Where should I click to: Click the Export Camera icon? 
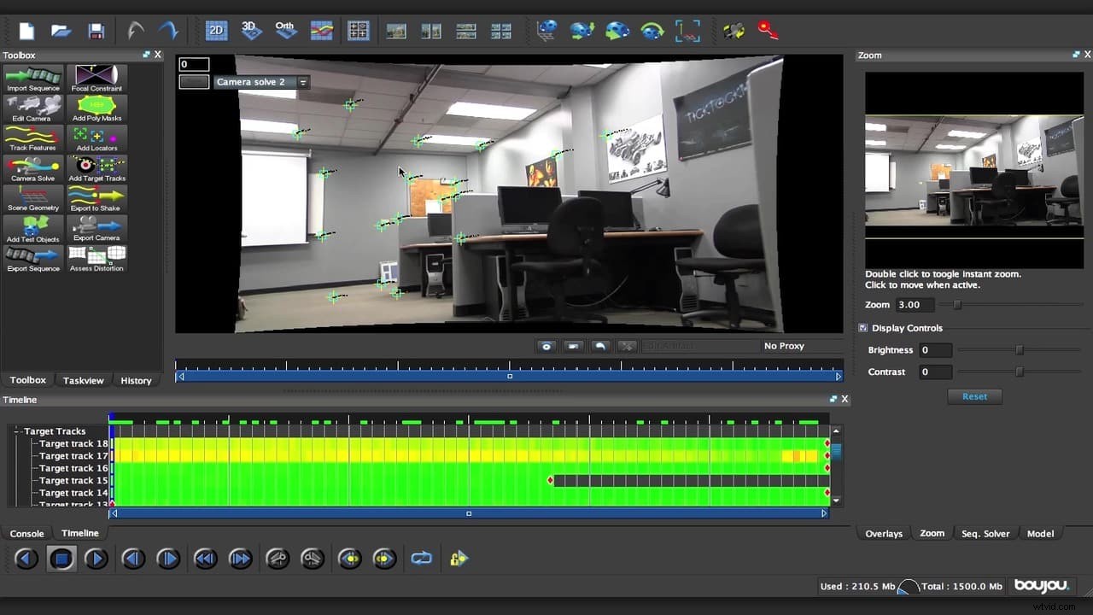coord(96,227)
